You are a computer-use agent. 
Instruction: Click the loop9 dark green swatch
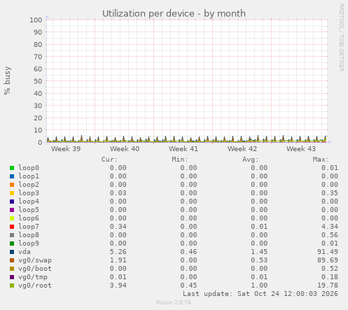point(12,244)
